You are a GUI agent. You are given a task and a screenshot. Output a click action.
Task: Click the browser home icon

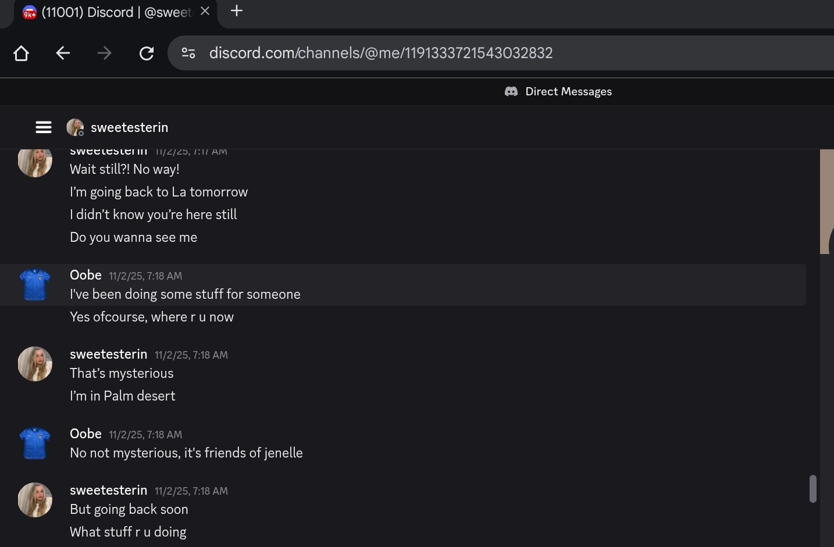[x=22, y=53]
